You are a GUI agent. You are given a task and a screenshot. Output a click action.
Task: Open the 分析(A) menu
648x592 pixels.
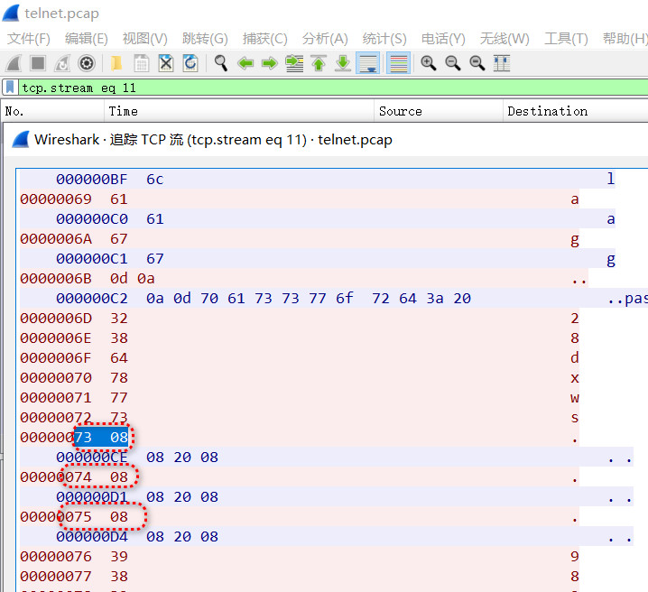[325, 39]
